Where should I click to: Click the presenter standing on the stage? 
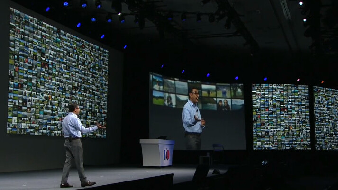point(75,145)
